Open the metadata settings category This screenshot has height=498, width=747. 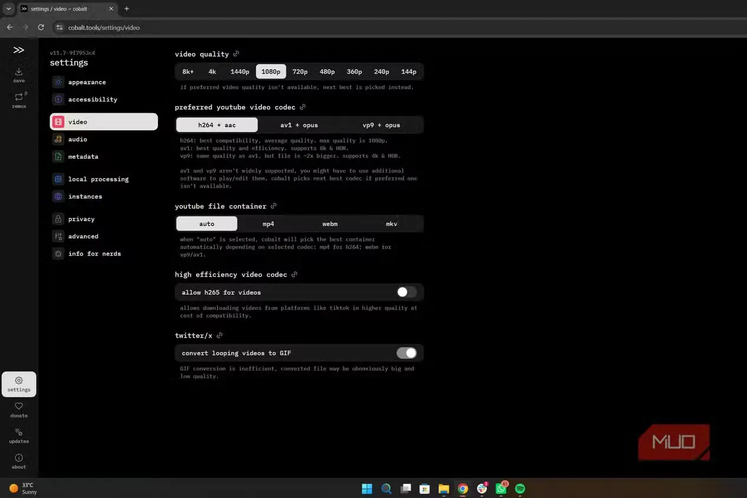pyautogui.click(x=104, y=156)
